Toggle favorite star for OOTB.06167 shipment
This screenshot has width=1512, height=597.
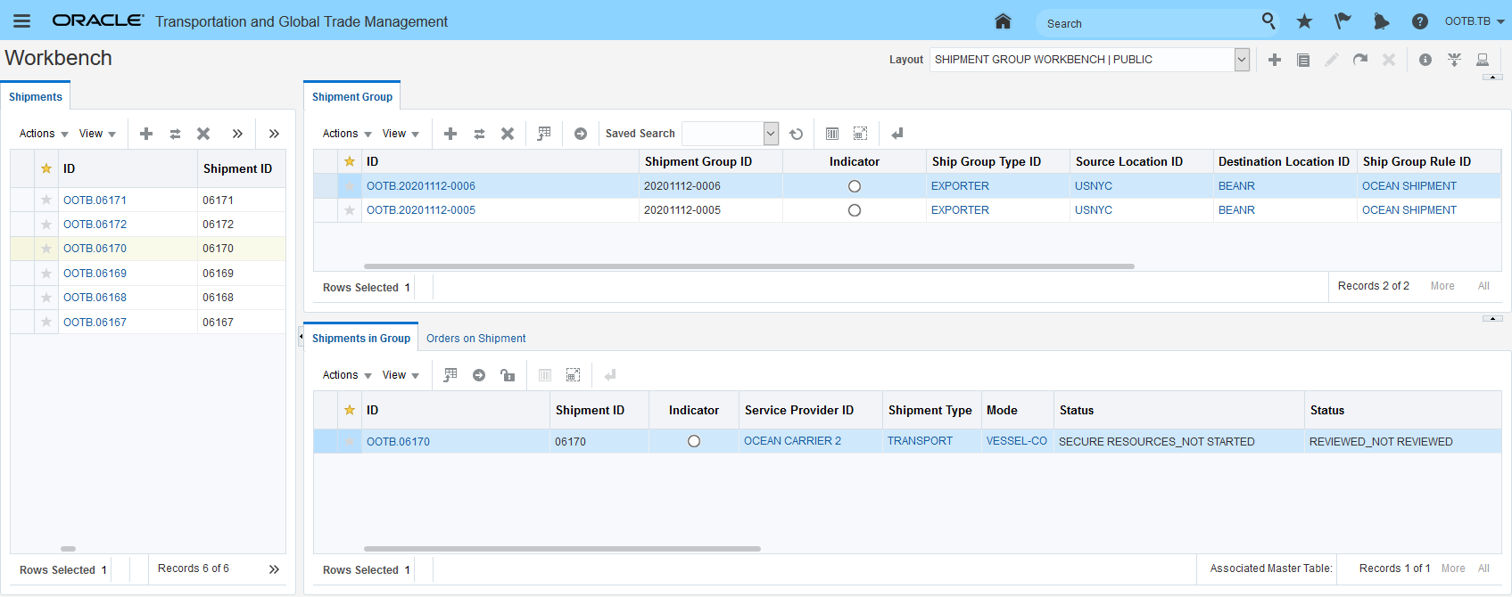(x=46, y=323)
